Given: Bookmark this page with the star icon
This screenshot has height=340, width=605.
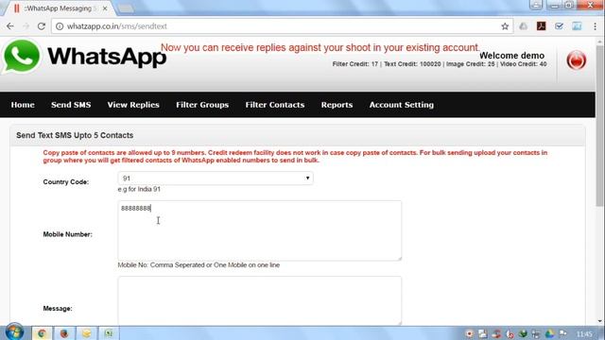Looking at the screenshot, I should tap(505, 26).
